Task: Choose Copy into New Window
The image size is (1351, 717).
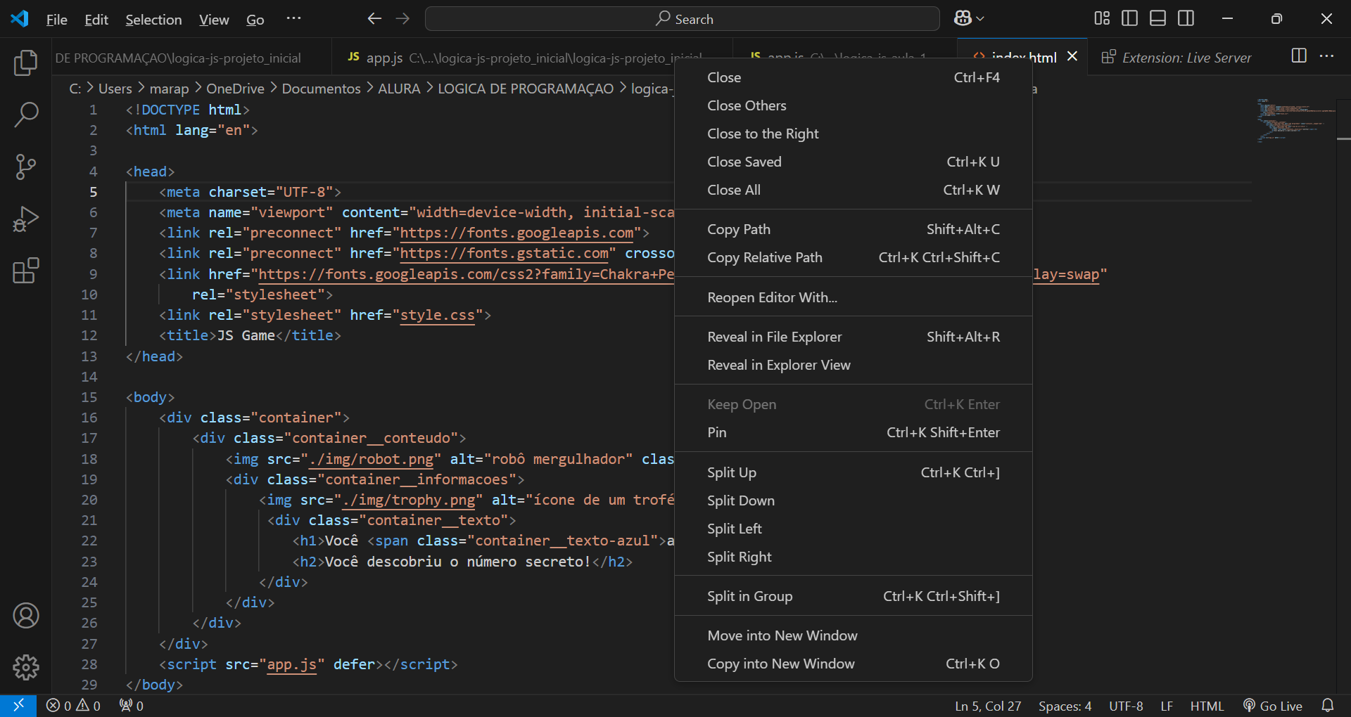Action: (x=853, y=664)
